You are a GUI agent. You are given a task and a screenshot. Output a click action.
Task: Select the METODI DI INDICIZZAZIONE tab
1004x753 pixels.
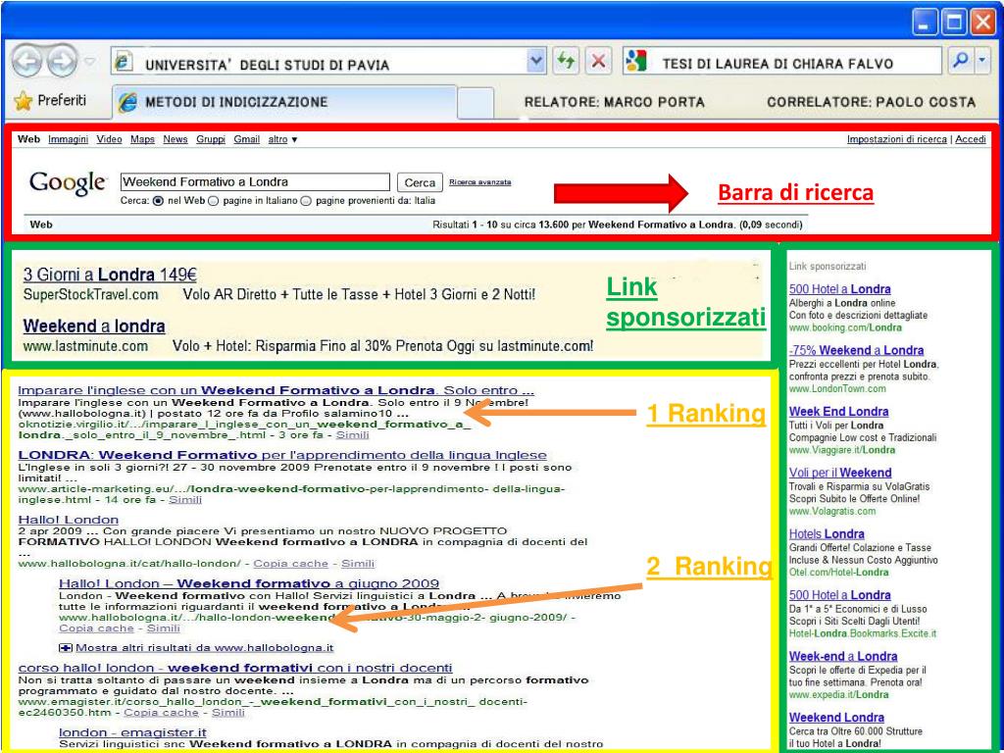[x=284, y=102]
